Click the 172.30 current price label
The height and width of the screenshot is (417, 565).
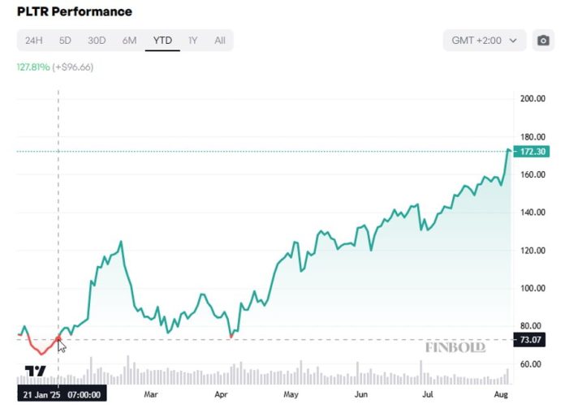(533, 152)
